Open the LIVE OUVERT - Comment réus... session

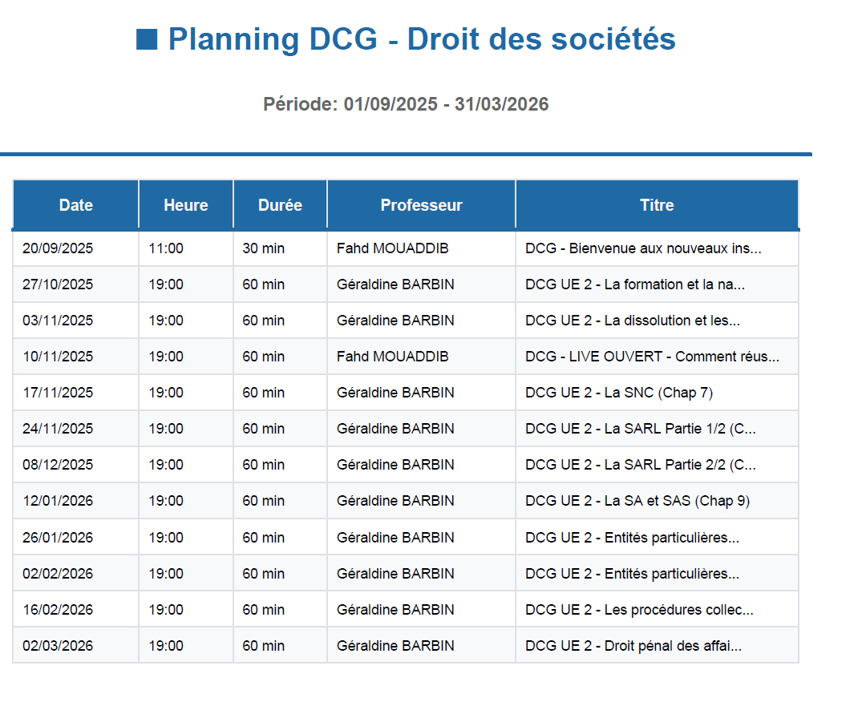[652, 357]
